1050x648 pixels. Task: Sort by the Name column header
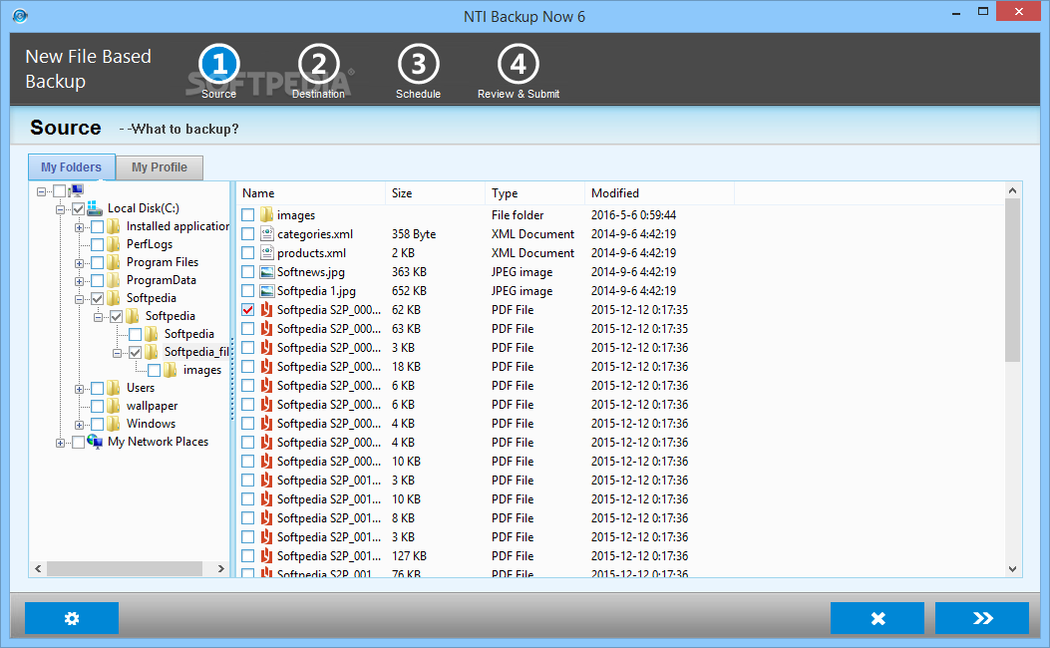pyautogui.click(x=311, y=192)
